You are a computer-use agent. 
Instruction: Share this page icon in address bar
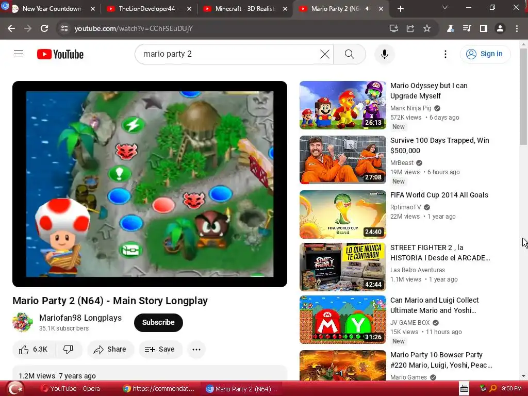click(410, 28)
